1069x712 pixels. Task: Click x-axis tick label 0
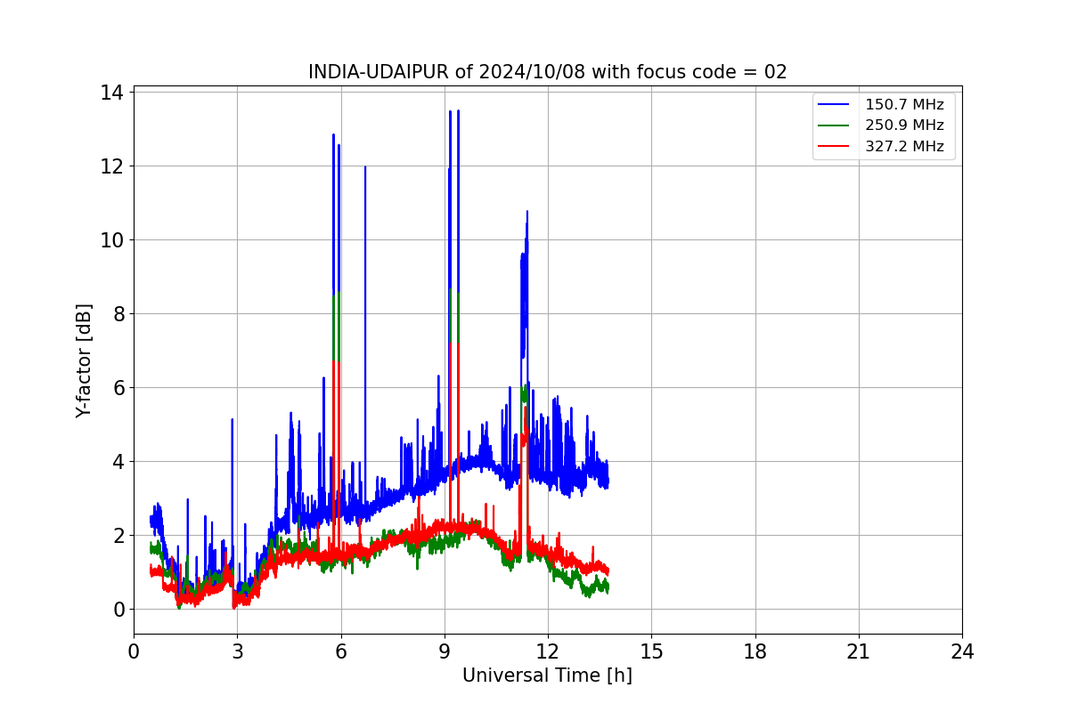point(134,651)
